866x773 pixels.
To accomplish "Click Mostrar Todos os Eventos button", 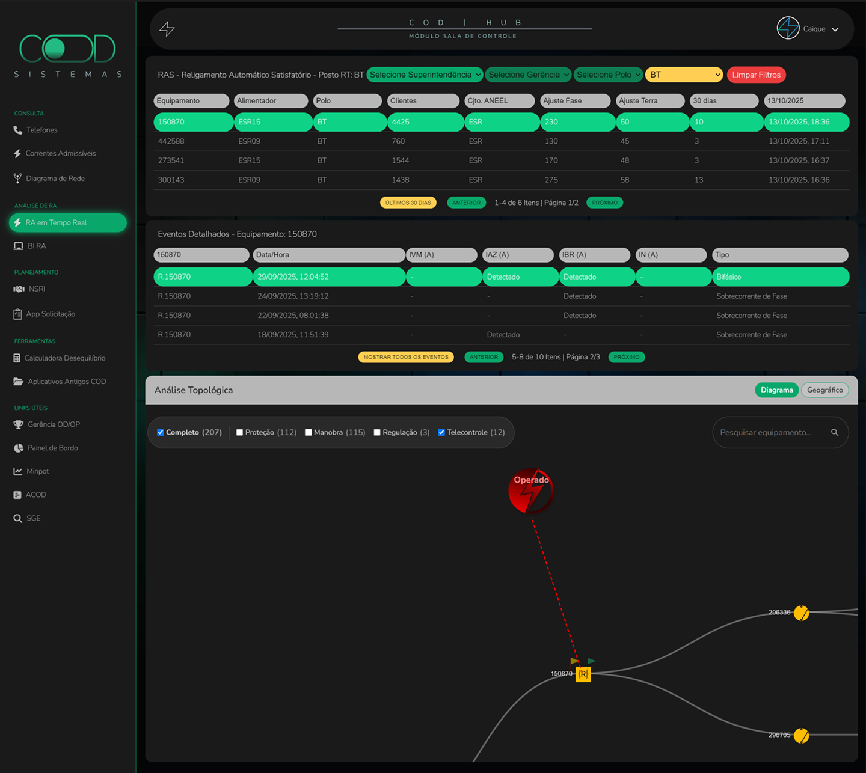I will 406,357.
